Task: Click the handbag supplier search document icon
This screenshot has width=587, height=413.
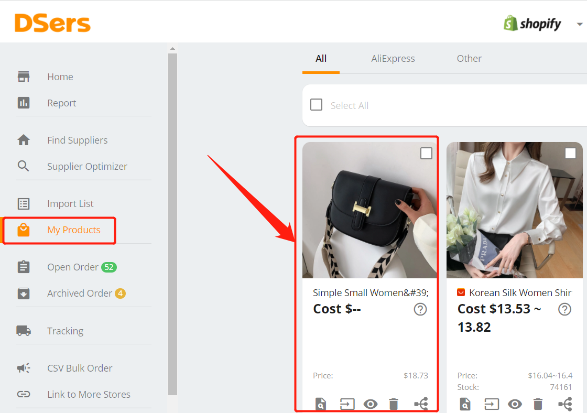Action: (x=320, y=404)
